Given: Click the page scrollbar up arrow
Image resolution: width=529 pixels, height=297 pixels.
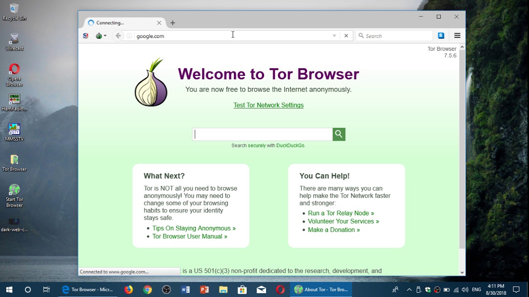Looking at the screenshot, I should pyautogui.click(x=462, y=47).
